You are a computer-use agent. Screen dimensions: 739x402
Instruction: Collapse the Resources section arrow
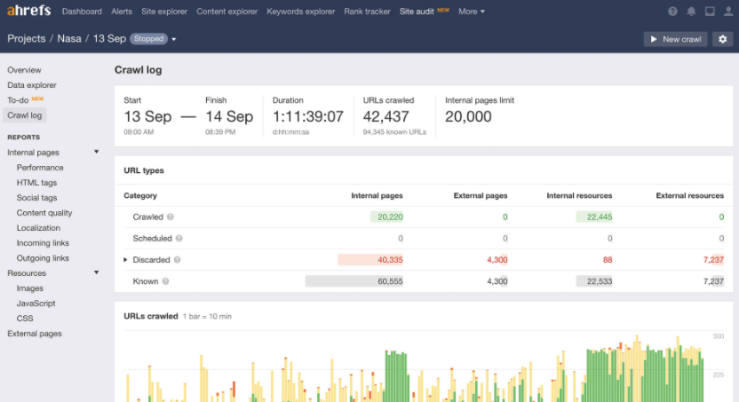coord(96,272)
